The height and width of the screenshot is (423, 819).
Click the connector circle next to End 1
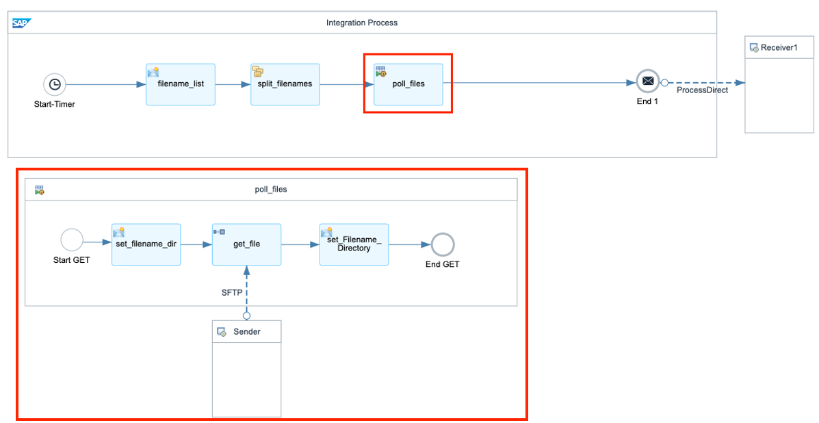coord(664,83)
